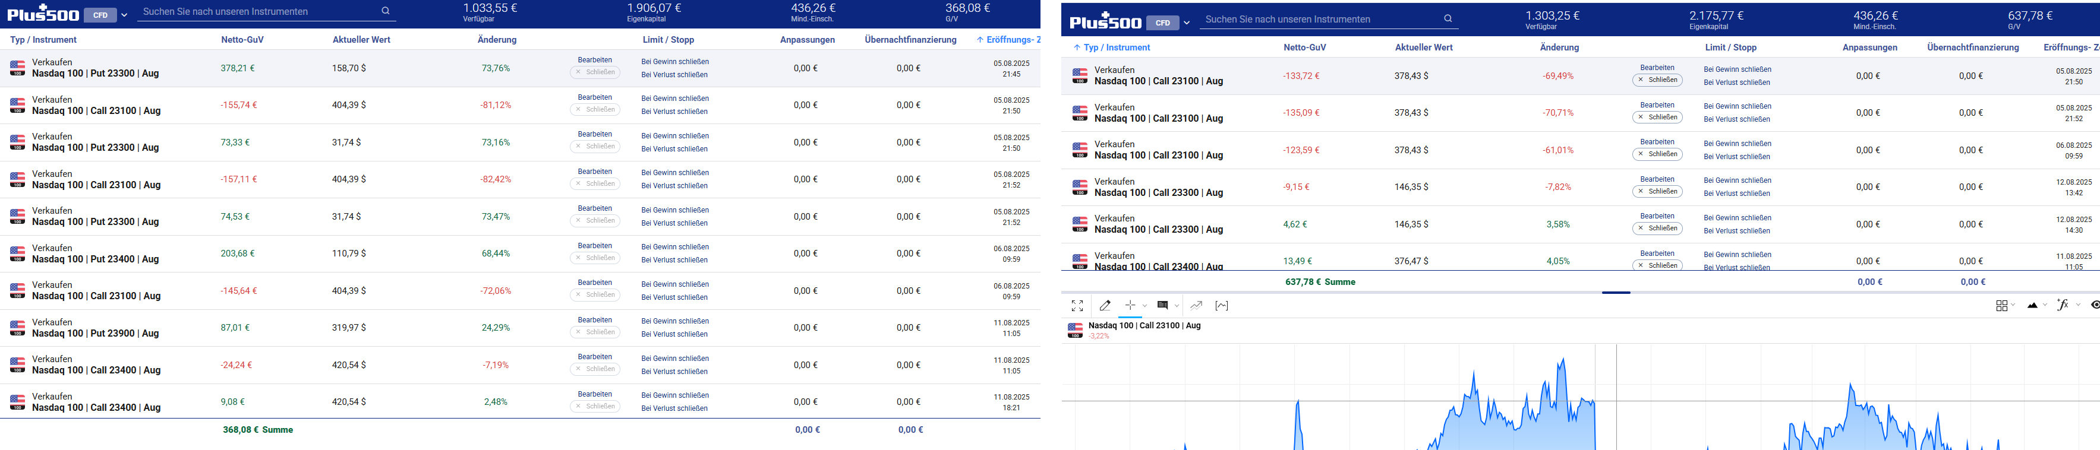
Task: Click search magnifier in right window
Action: point(1448,19)
